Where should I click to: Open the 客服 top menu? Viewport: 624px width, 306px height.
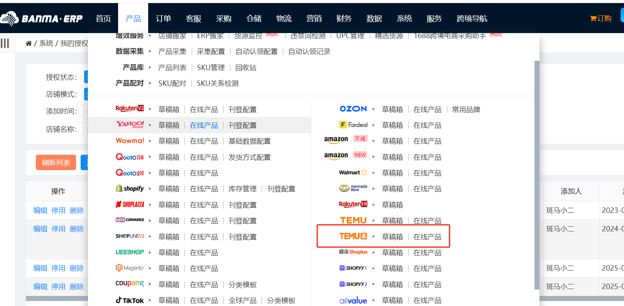[194, 18]
